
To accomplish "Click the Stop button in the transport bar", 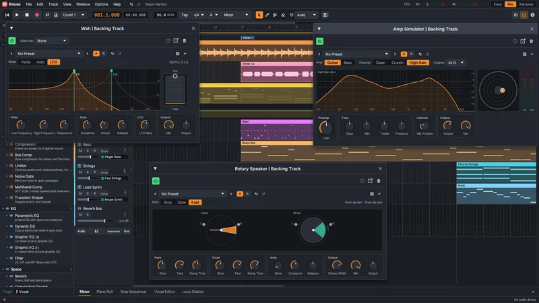I will [x=27, y=15].
